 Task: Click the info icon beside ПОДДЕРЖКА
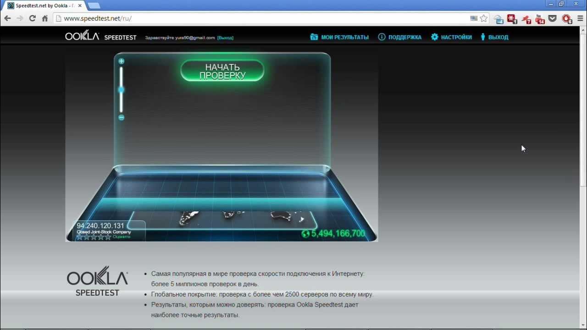coord(382,37)
